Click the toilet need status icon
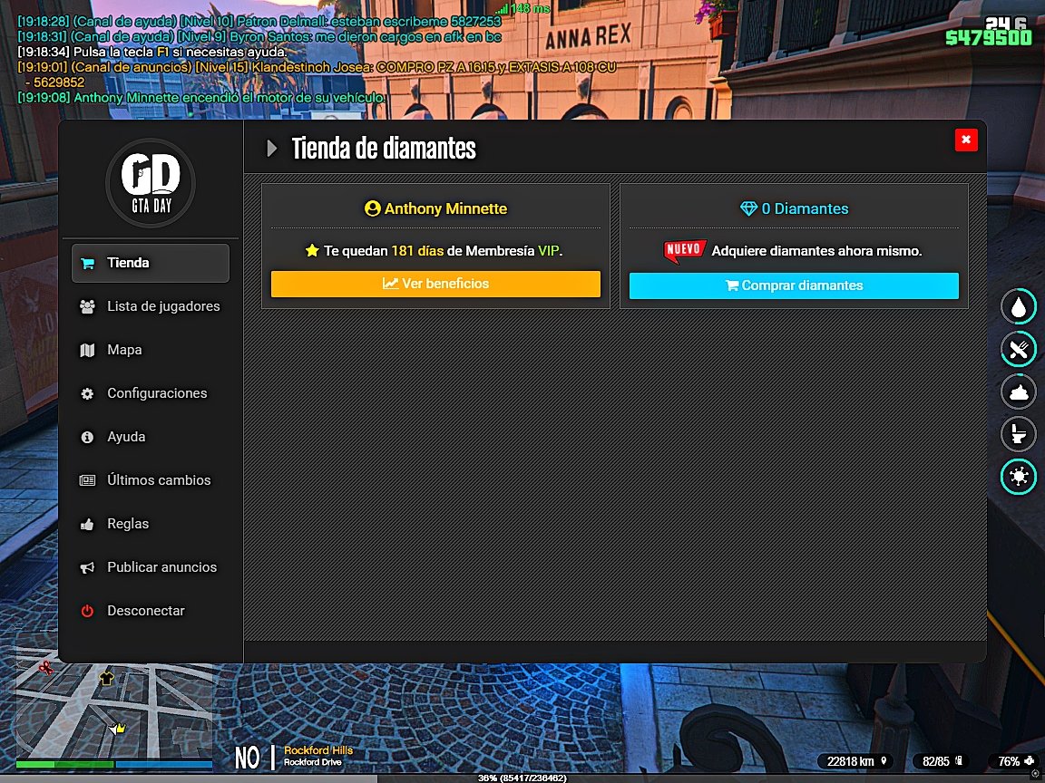Screen dimensions: 1045x783 [x=1019, y=434]
